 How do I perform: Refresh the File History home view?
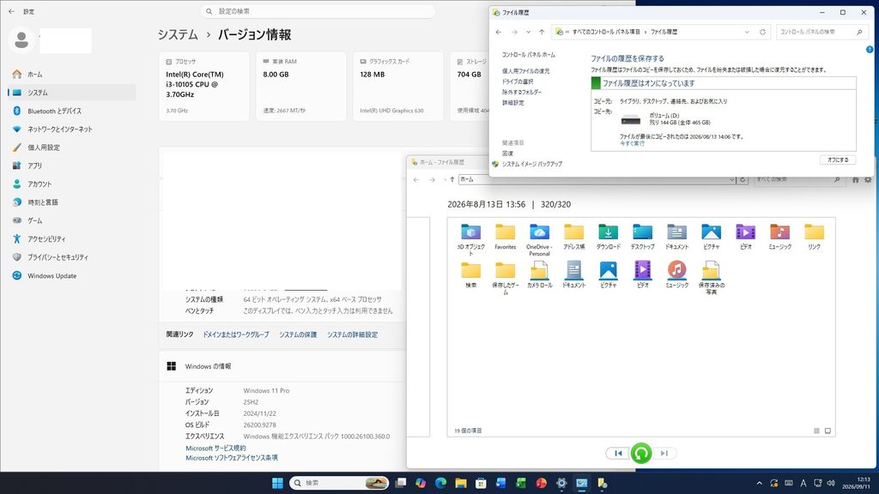pos(743,180)
